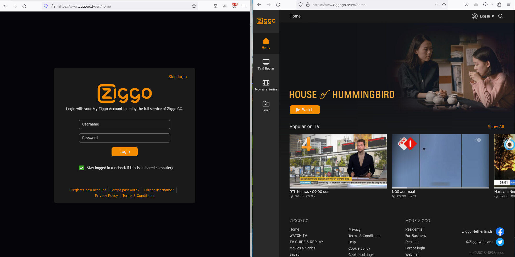Image resolution: width=515 pixels, height=257 pixels.
Task: Click the account profile icon beside Log in
Action: (474, 16)
